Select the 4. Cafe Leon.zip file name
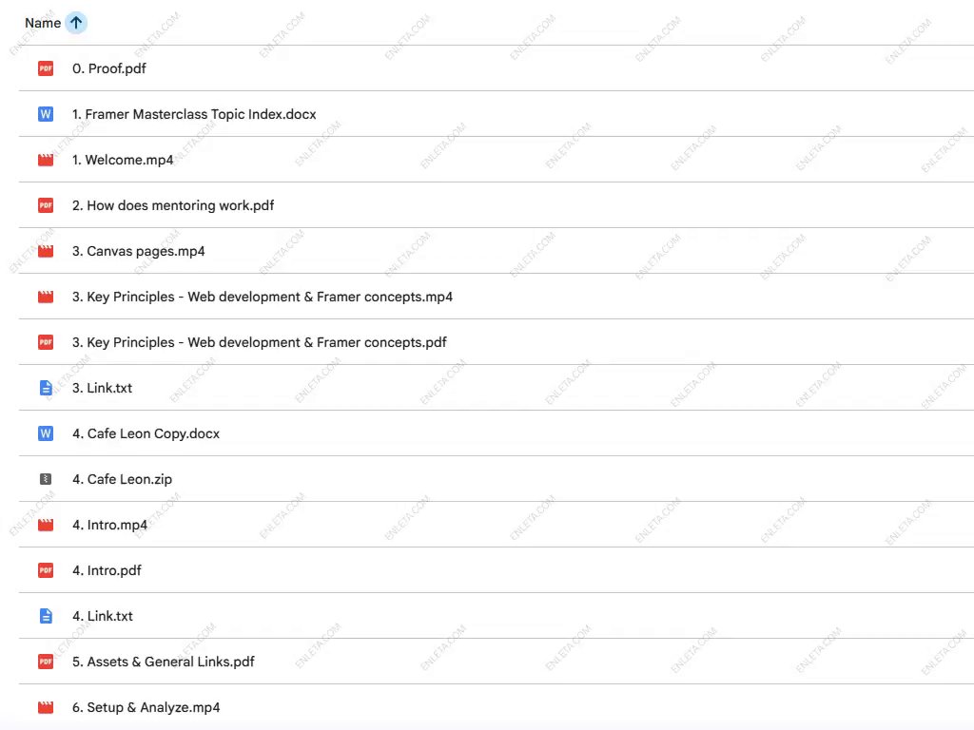Viewport: 974px width, 730px height. pyautogui.click(x=122, y=479)
